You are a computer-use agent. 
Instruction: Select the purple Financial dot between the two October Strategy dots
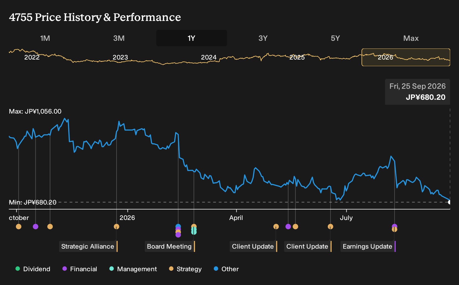(x=36, y=227)
